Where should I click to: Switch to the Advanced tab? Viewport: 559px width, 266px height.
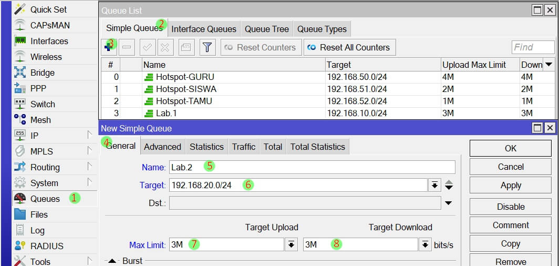pyautogui.click(x=162, y=147)
